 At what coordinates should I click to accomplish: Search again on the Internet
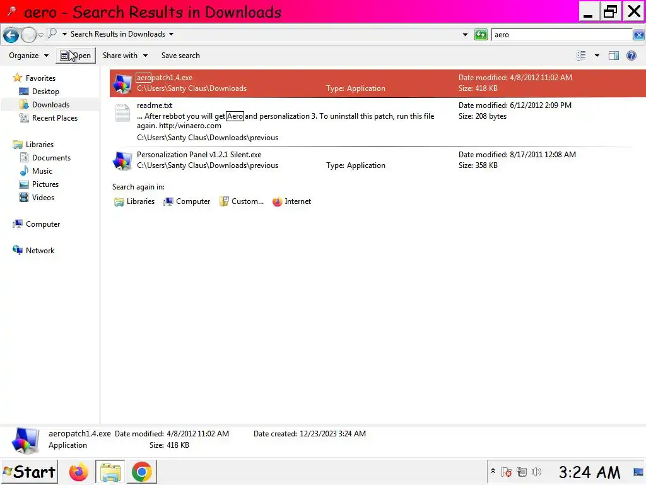point(291,201)
